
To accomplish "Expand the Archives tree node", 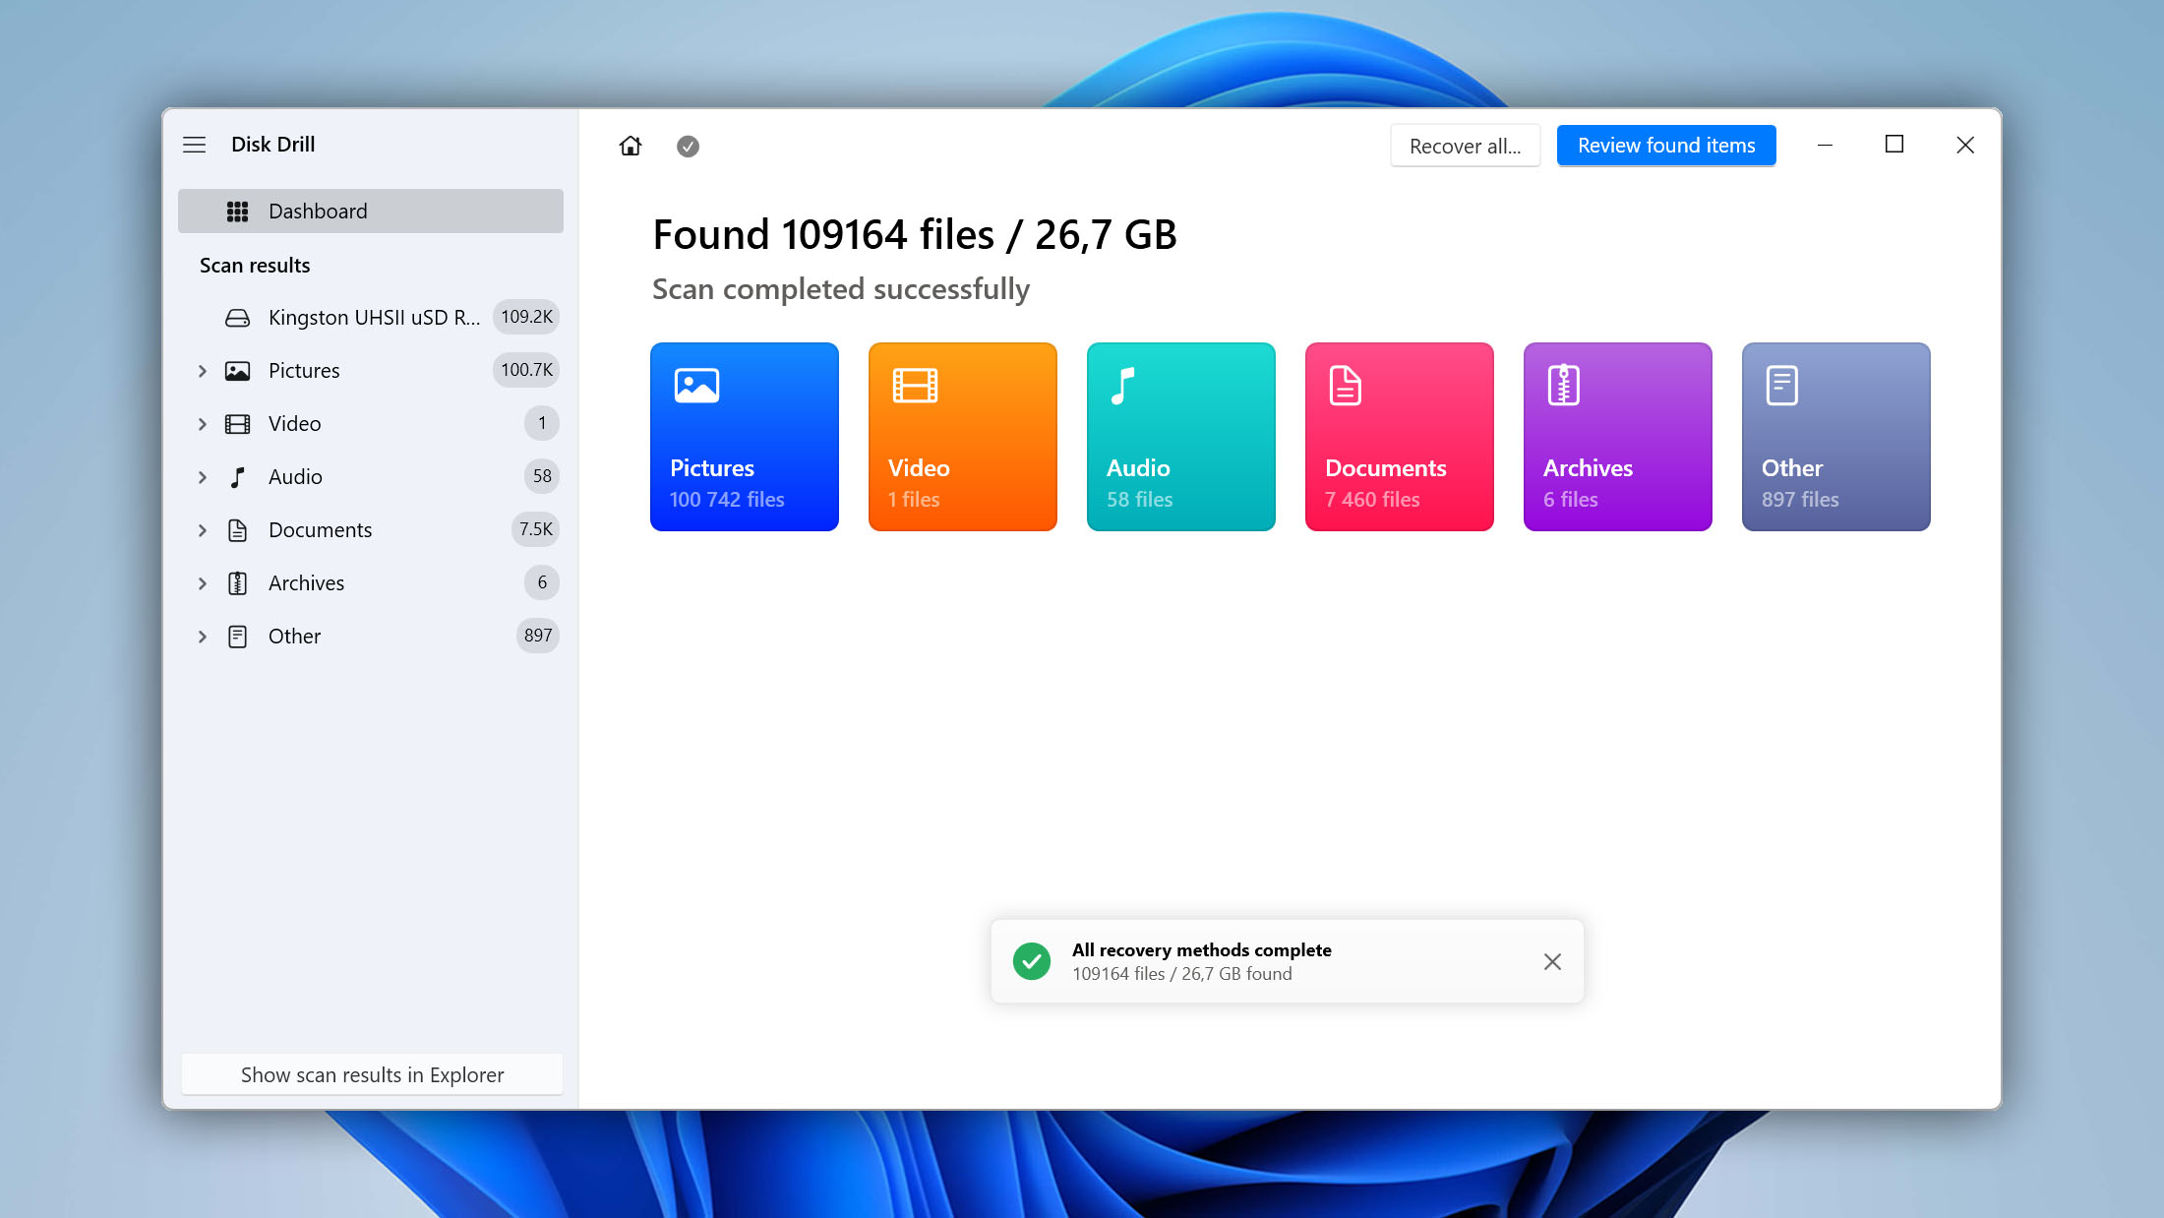I will [x=203, y=583].
